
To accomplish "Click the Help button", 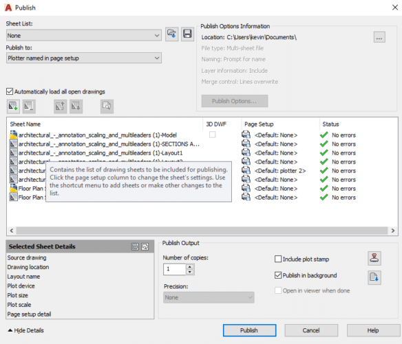I will tap(373, 330).
